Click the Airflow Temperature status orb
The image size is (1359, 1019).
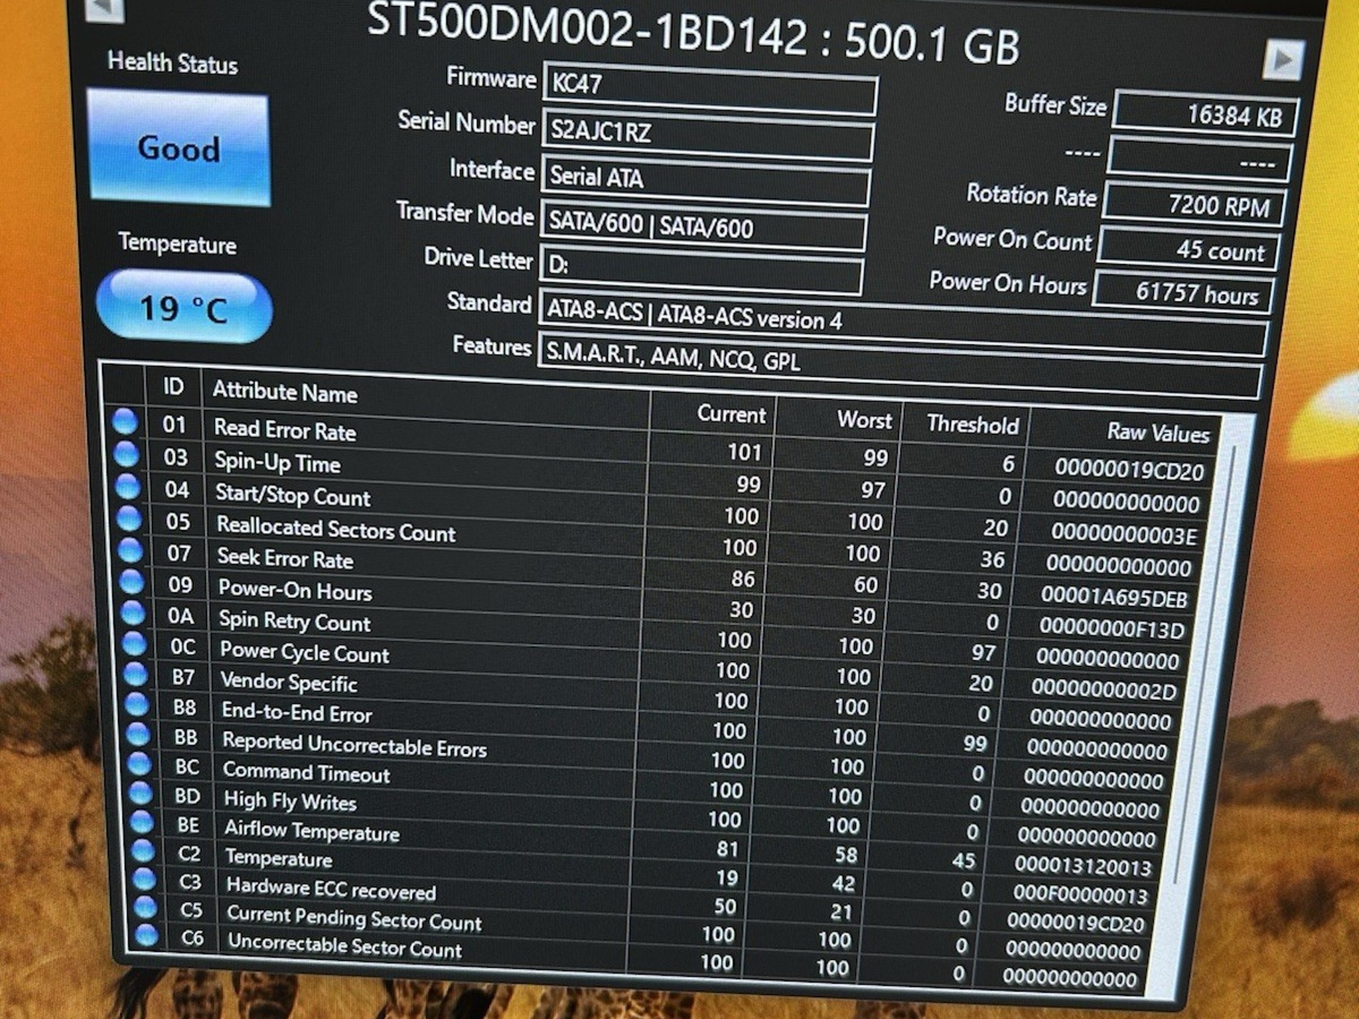click(x=142, y=822)
